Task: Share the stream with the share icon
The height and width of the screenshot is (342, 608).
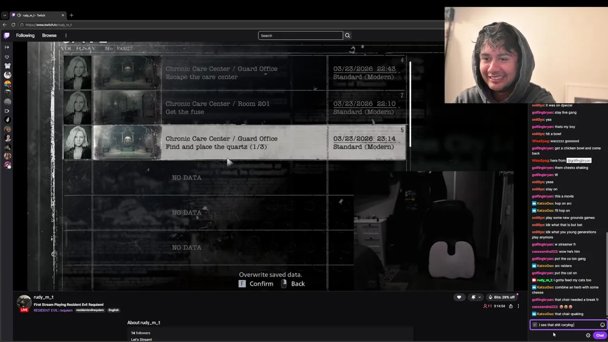Action: 511,306
